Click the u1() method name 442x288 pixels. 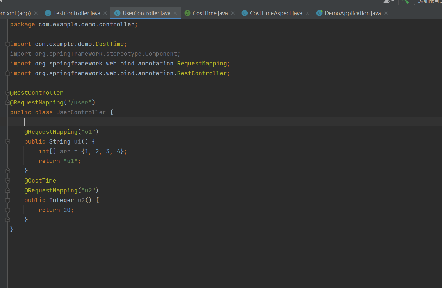click(77, 142)
